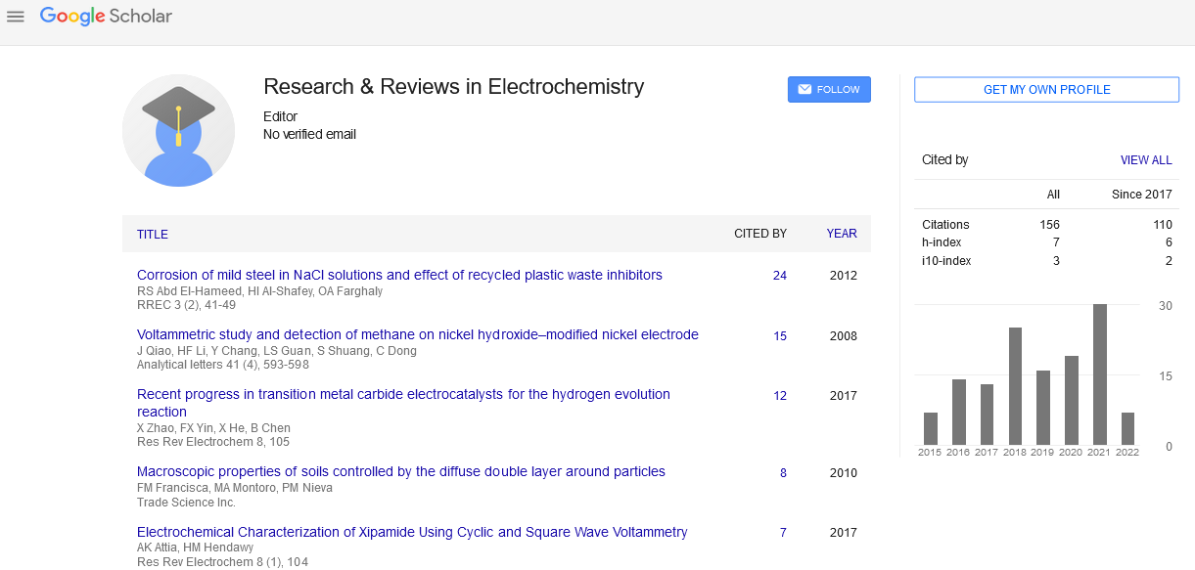View the 7 citations for Xipamide paper

(783, 533)
